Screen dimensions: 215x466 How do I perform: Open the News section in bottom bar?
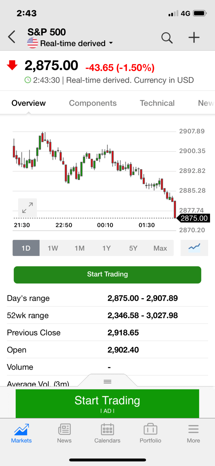[64, 433]
